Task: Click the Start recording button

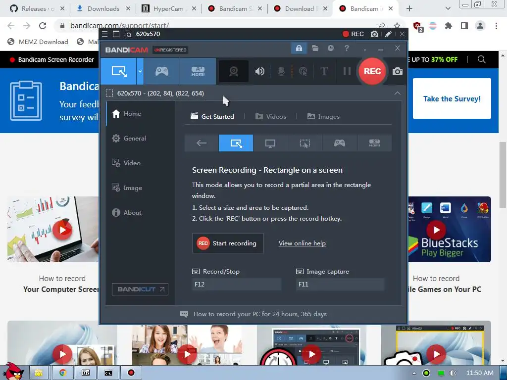Action: 228,243
